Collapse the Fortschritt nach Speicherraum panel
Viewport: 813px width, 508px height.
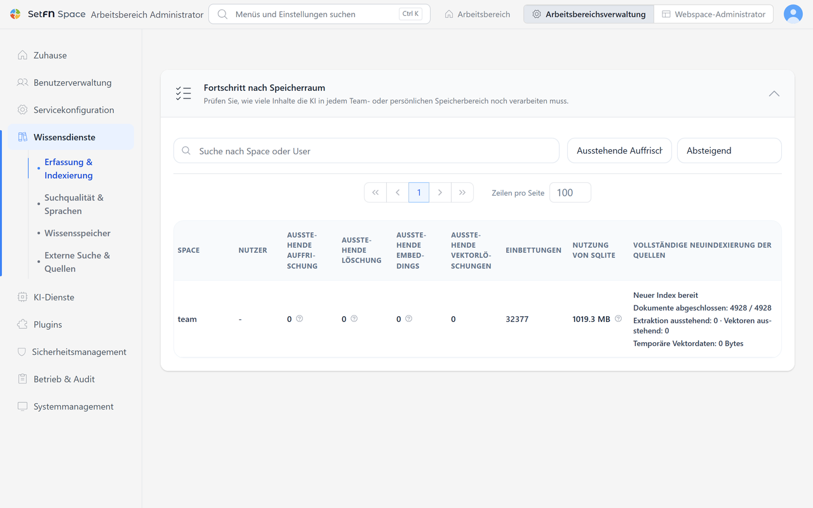point(774,93)
